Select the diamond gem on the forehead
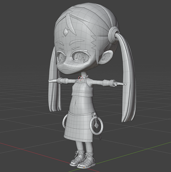This screenshot has width=171, height=172. [66, 32]
